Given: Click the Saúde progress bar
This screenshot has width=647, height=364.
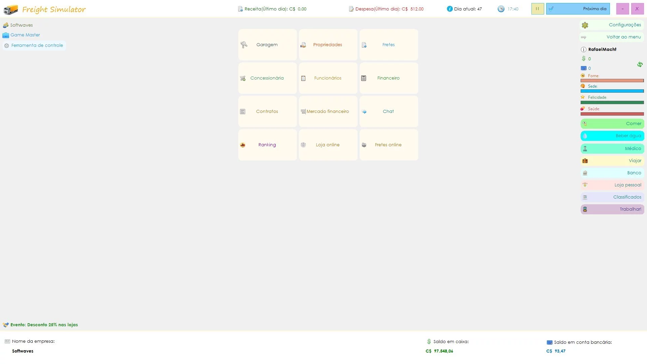Looking at the screenshot, I should pos(612,114).
